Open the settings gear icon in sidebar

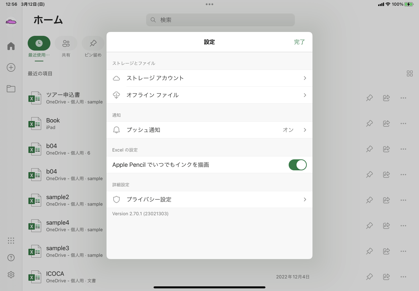click(11, 275)
